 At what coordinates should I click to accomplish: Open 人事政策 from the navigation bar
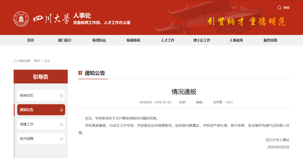[236, 40]
